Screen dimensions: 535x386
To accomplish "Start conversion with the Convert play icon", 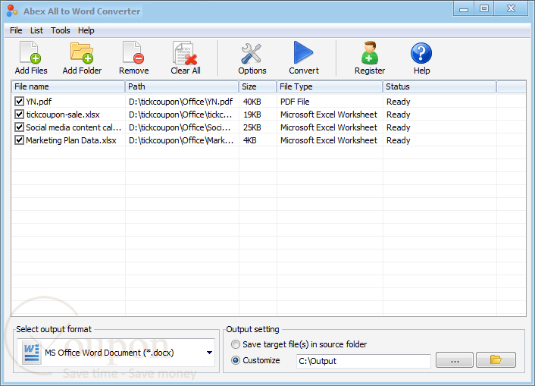I will point(303,52).
